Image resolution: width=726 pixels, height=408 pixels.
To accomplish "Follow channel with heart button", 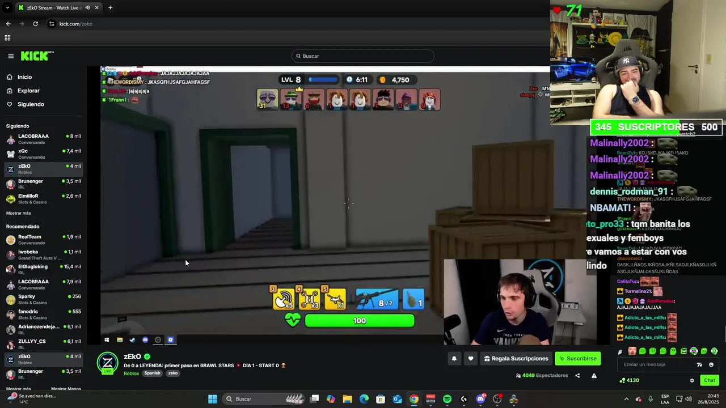I will [x=471, y=359].
